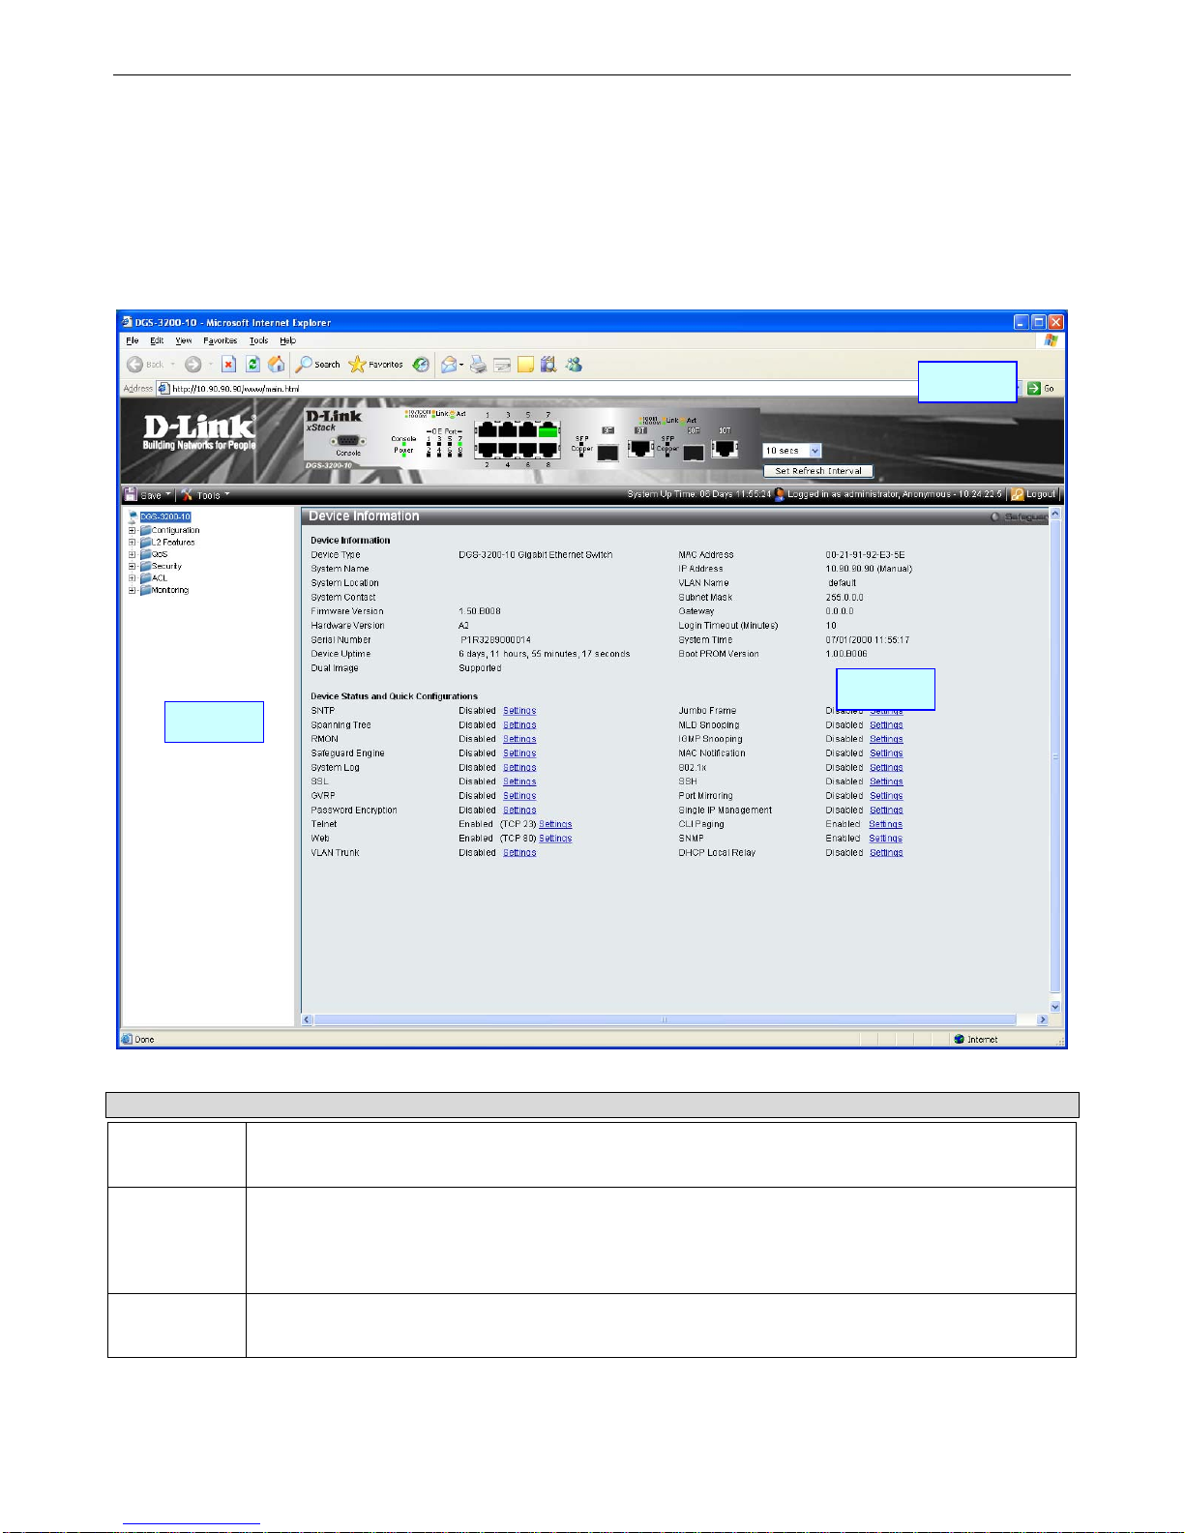Open MLD Snooping Settings link
Screen dimensions: 1185x1533
886,725
